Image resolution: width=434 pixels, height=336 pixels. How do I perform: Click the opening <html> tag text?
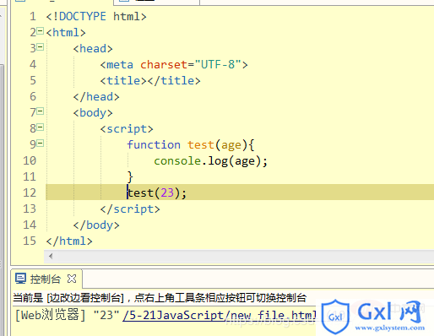click(66, 33)
